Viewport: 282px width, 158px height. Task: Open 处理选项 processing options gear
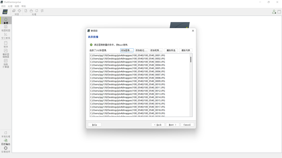pyautogui.click(x=6, y=150)
